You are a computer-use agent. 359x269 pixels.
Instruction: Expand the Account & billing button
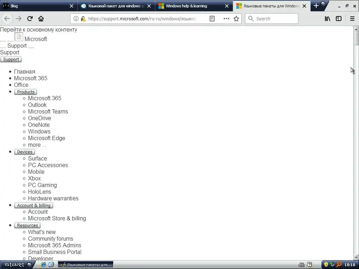(x=34, y=205)
